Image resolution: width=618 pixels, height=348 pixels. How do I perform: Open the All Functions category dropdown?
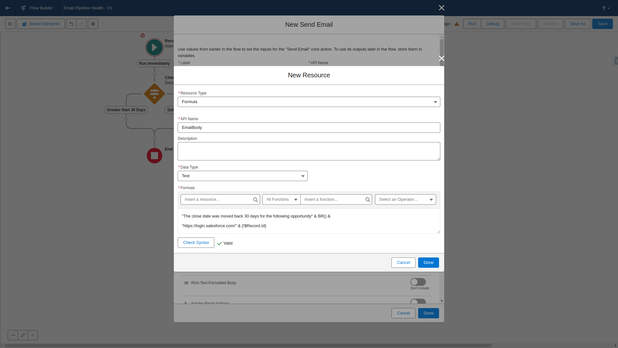click(281, 199)
